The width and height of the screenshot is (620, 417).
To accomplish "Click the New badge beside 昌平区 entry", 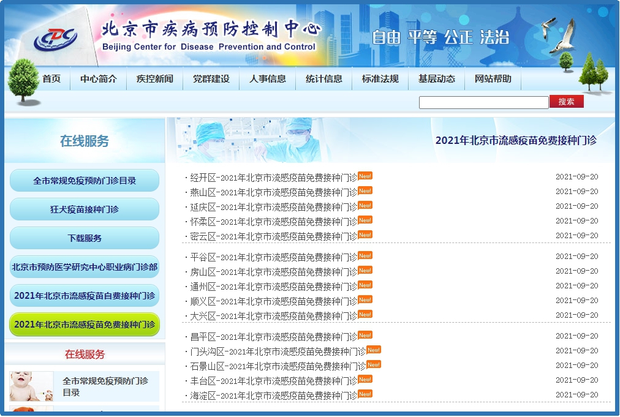I will click(365, 335).
